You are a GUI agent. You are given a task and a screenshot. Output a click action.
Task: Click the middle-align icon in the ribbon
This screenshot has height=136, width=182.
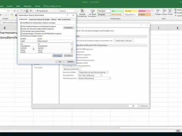pyautogui.click(x=24, y=11)
